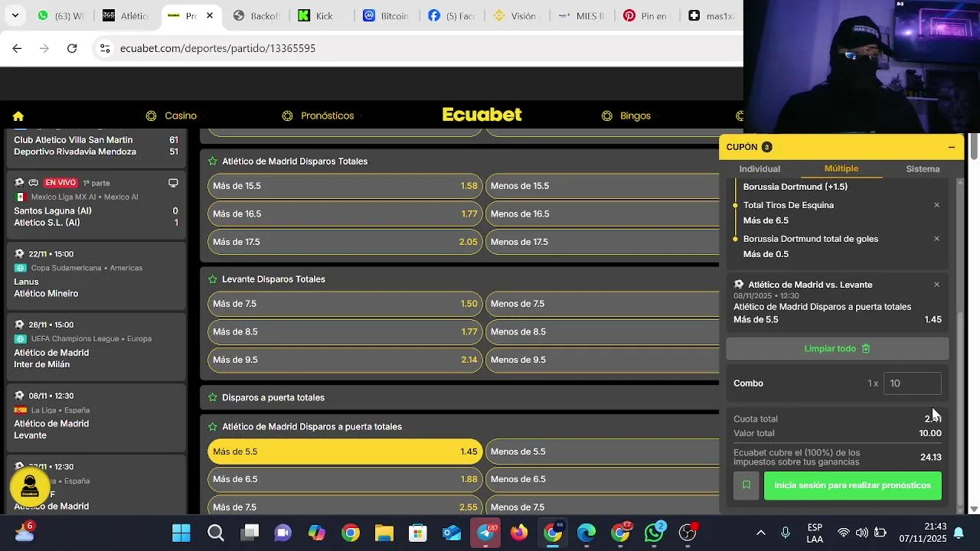Remove Total Tiros De Esquina selection
The width and height of the screenshot is (980, 551).
pos(936,205)
